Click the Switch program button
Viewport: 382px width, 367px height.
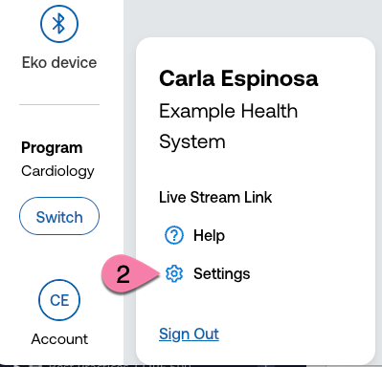coord(59,216)
